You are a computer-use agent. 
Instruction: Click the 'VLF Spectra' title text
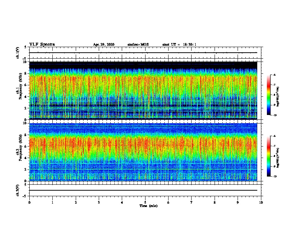[x=42, y=44]
